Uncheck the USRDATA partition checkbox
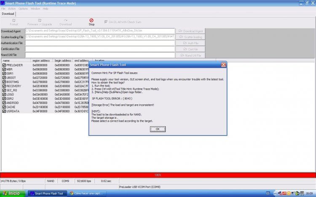This screenshot has height=197, width=316. coord(4,111)
